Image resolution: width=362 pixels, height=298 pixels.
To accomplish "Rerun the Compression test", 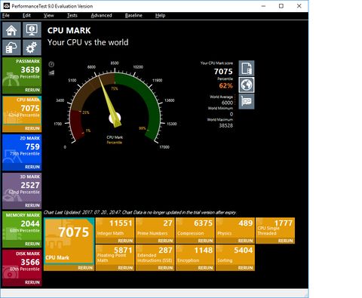I will coord(205,241).
